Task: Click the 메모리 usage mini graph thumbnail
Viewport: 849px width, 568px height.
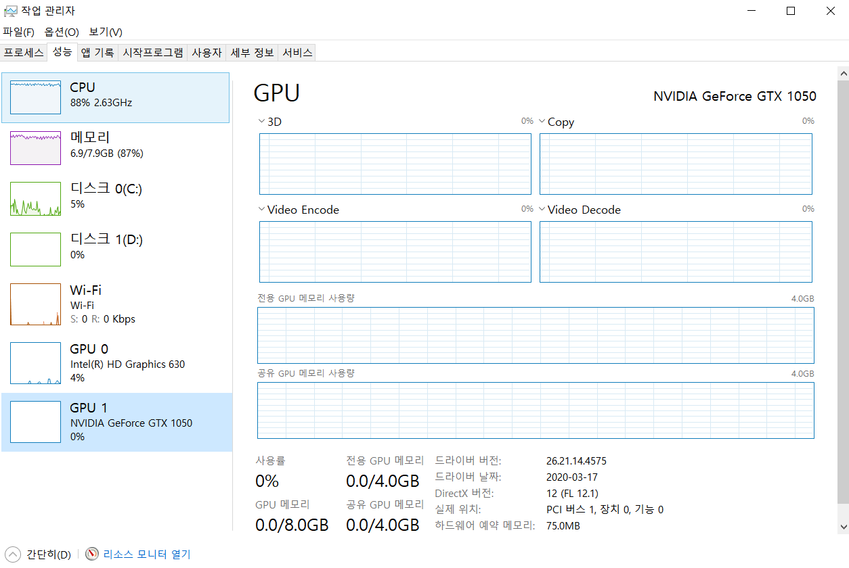Action: pos(35,148)
